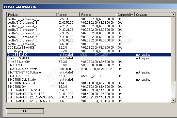
Task: Click the scrollbar up arrow
Action: [x=173, y=14]
